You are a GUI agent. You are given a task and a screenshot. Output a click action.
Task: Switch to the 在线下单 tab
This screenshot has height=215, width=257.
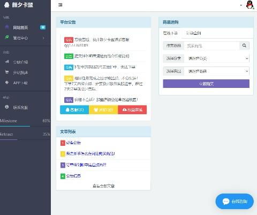(x=170, y=33)
